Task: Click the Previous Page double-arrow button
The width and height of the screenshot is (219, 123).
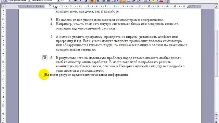Action: 216,119
